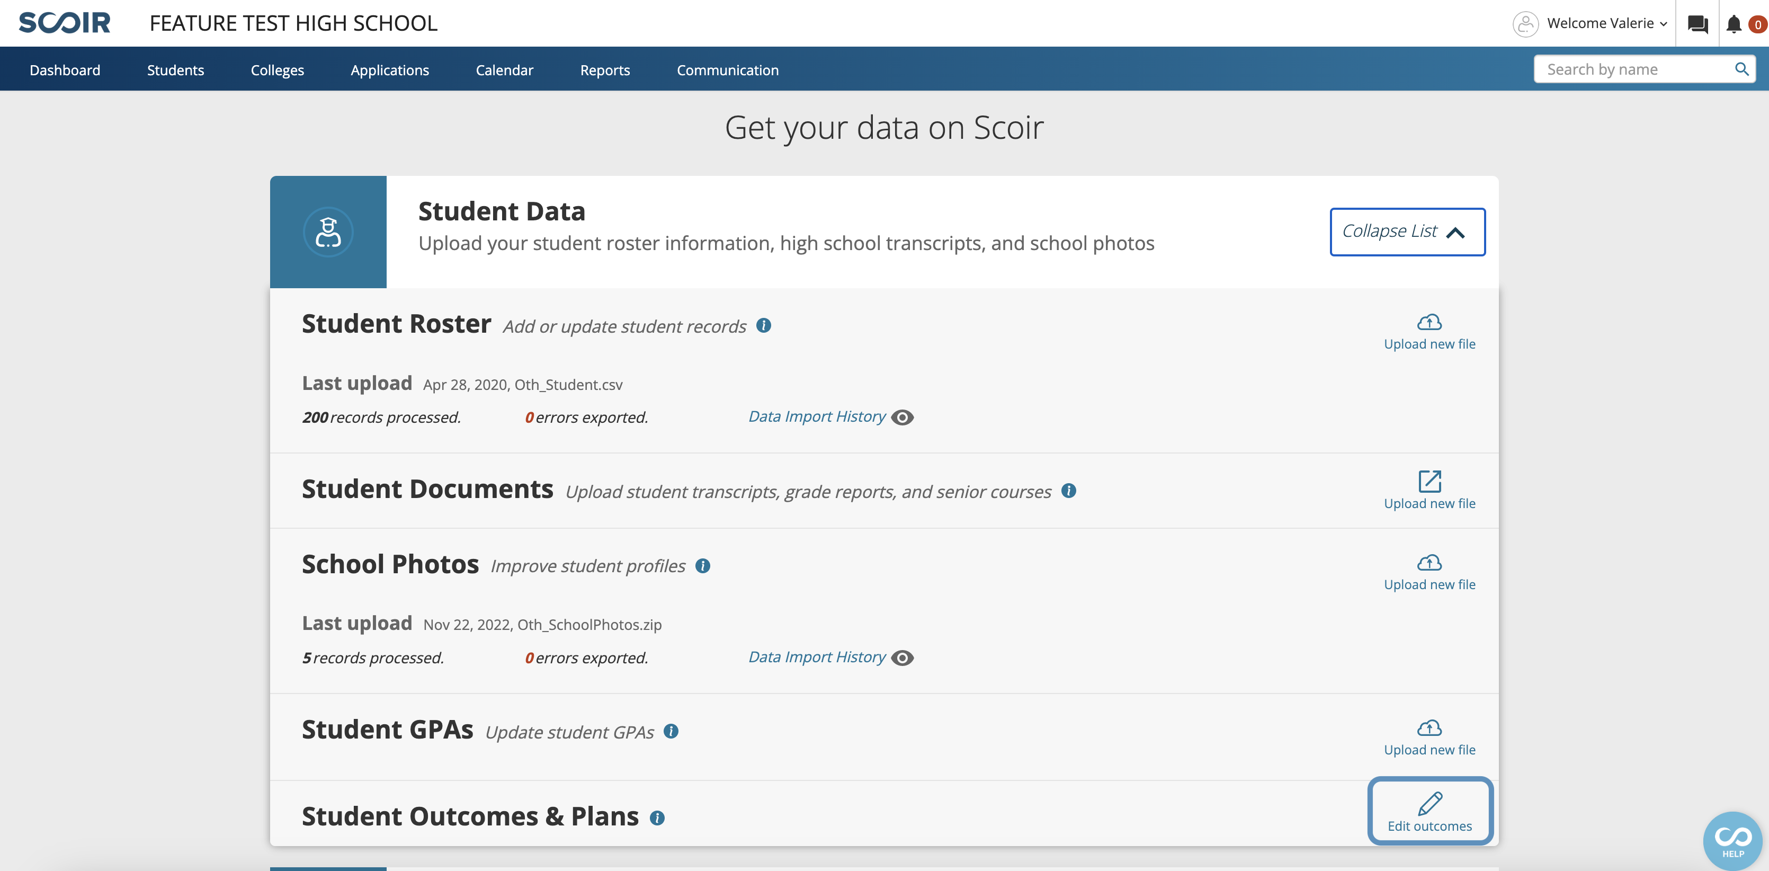Viewport: 1769px width, 871px height.
Task: View School Photos import history eye
Action: coord(903,658)
